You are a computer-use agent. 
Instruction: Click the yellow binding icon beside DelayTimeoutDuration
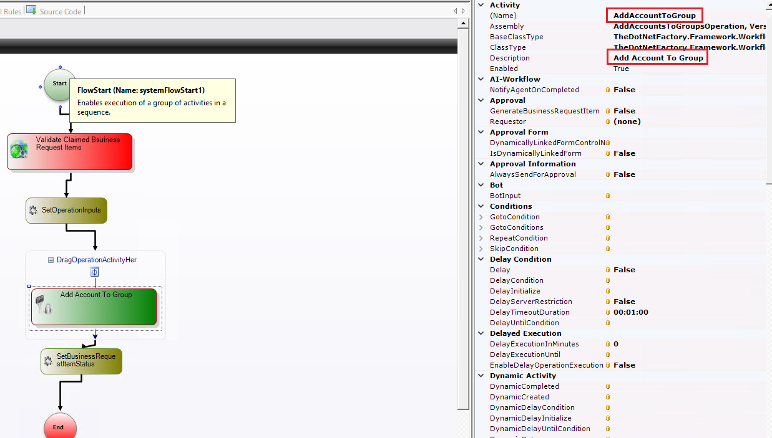click(608, 312)
